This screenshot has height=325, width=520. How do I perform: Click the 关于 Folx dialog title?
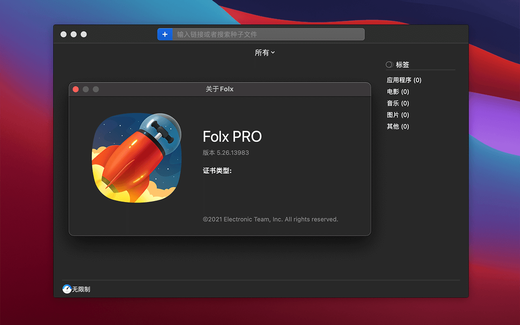coord(220,89)
